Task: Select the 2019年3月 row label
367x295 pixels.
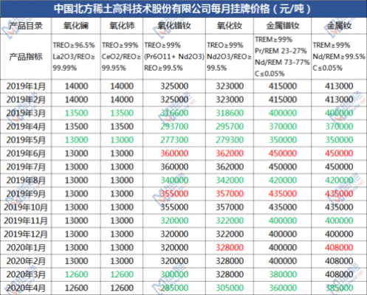Action: 26,113
